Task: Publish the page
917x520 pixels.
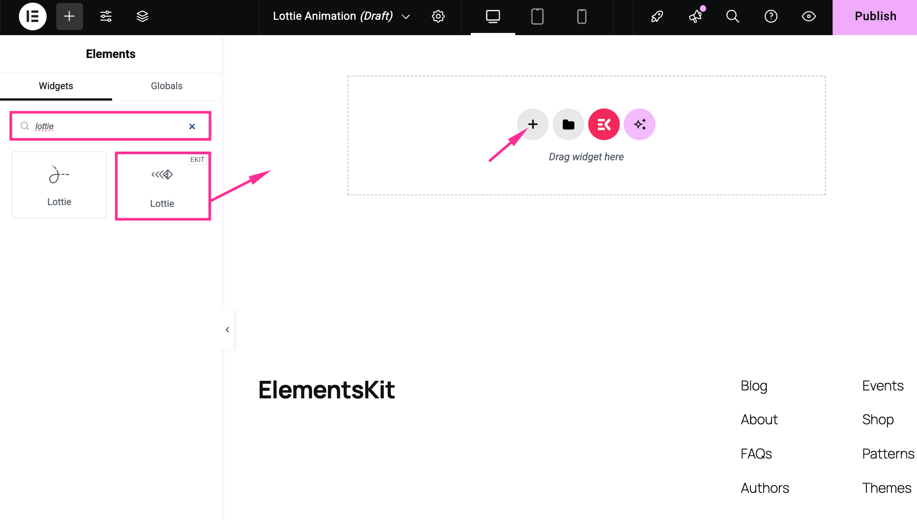Action: 875,16
